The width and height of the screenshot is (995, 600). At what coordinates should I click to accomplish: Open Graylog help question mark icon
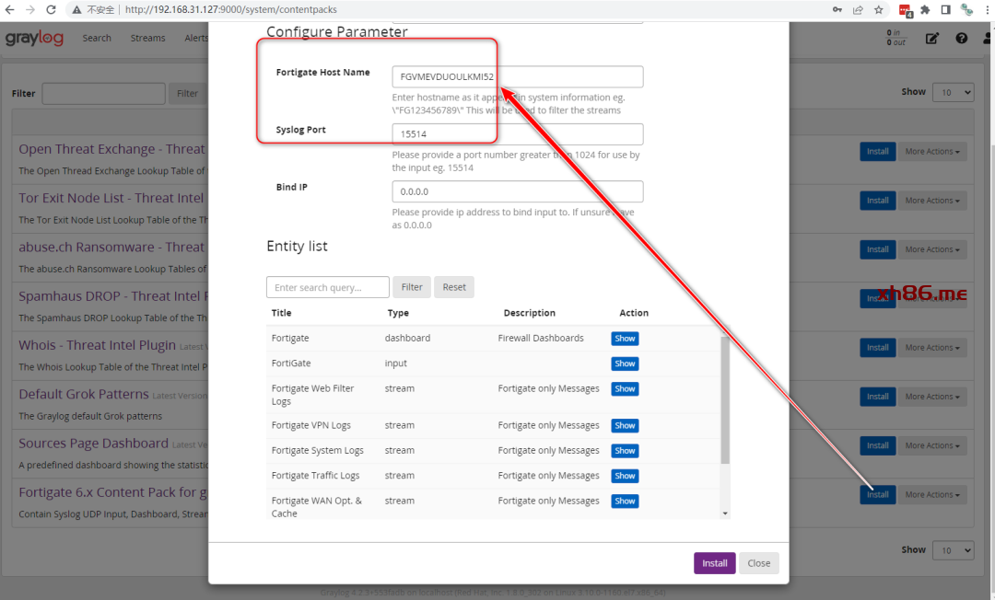(961, 38)
